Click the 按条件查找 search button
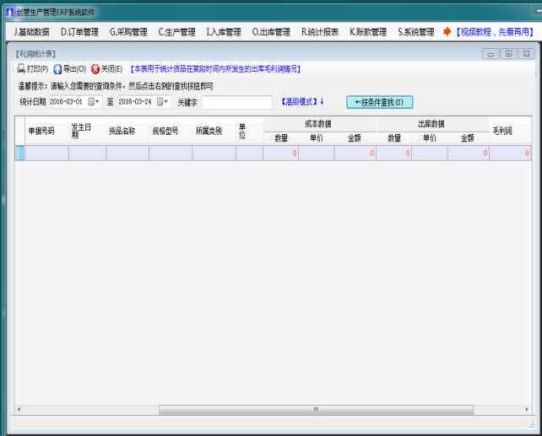This screenshot has width=542, height=436. pos(379,102)
